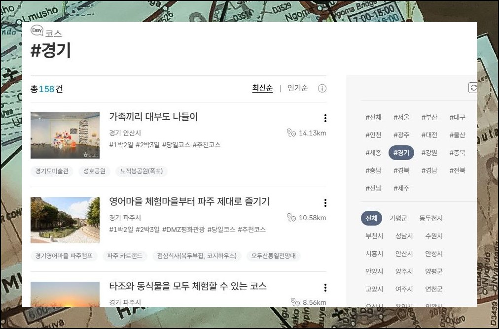
Task: Open the 영어마을 course street thumbnail
Action: point(65,220)
